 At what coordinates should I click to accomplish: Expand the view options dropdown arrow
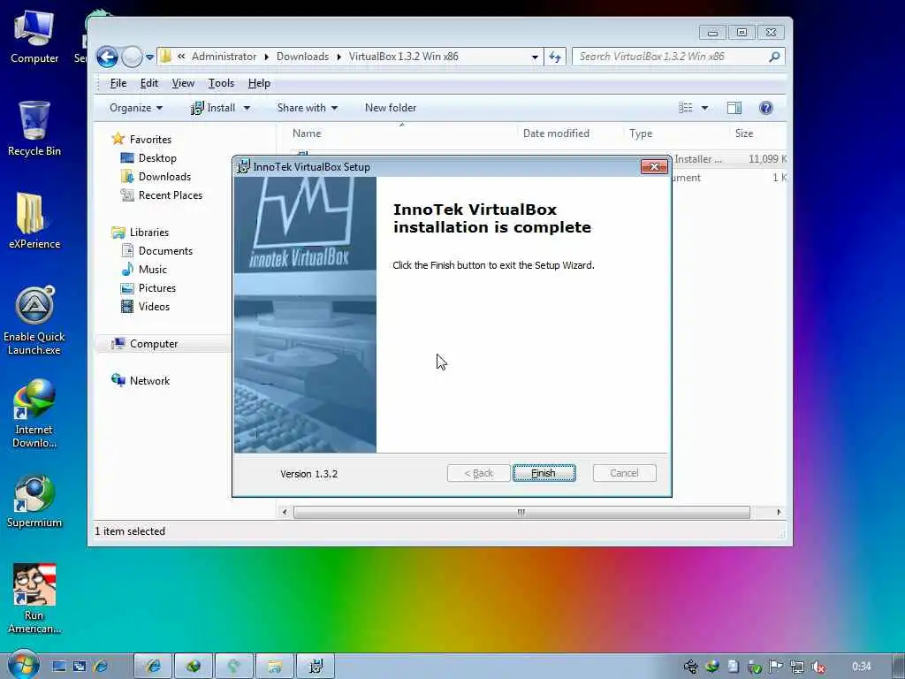(704, 108)
